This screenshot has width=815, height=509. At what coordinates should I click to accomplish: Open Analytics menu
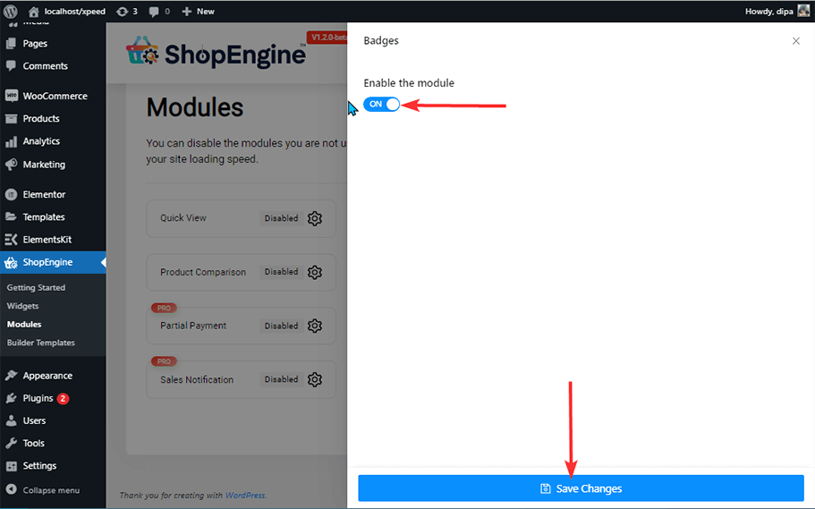[40, 141]
